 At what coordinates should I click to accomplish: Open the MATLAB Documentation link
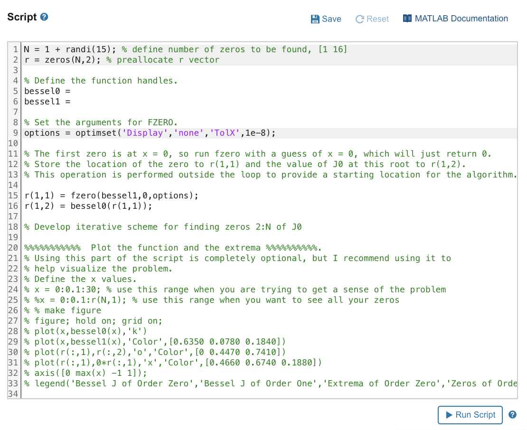(x=455, y=19)
